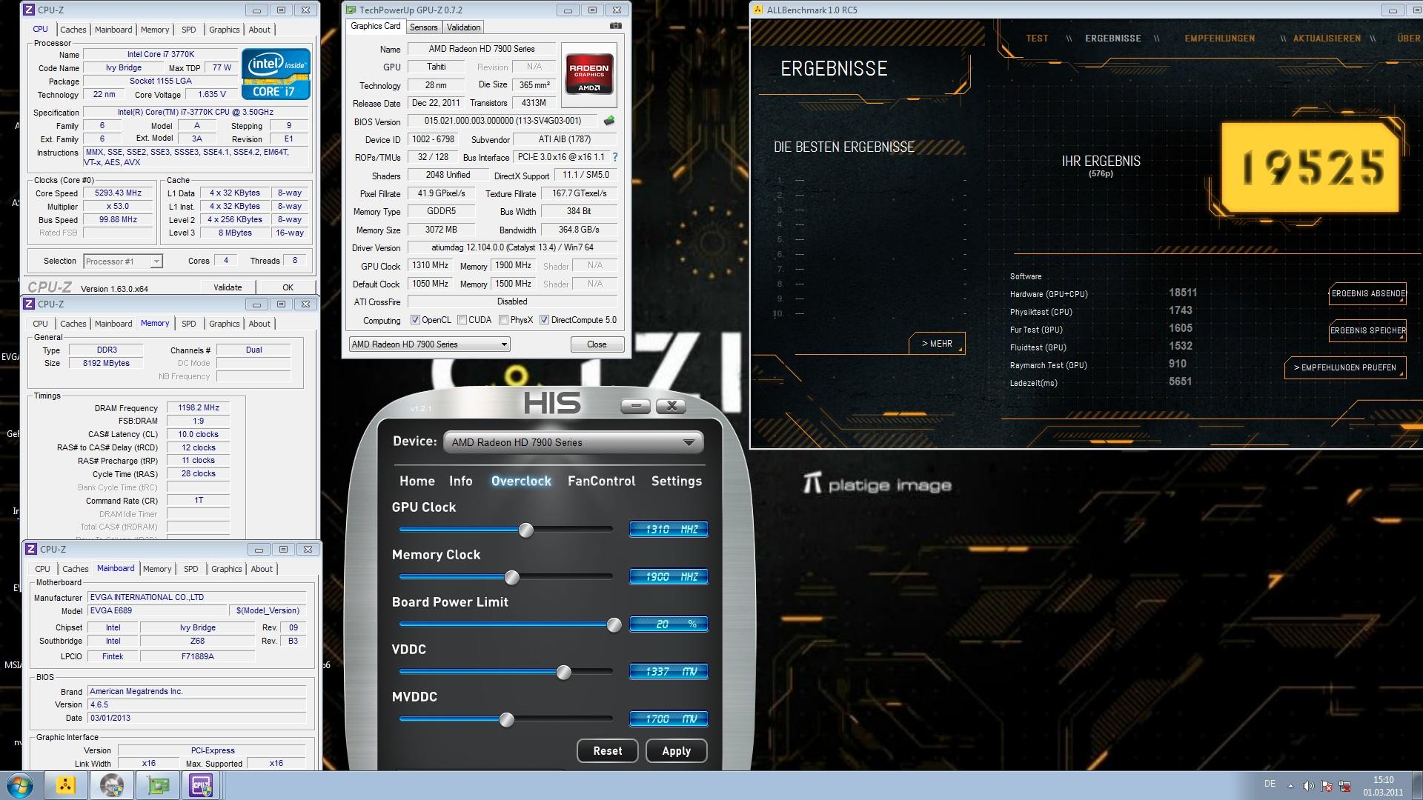Toggle the CUDA checkbox in GPU-Z
The height and width of the screenshot is (800, 1423).
[462, 320]
